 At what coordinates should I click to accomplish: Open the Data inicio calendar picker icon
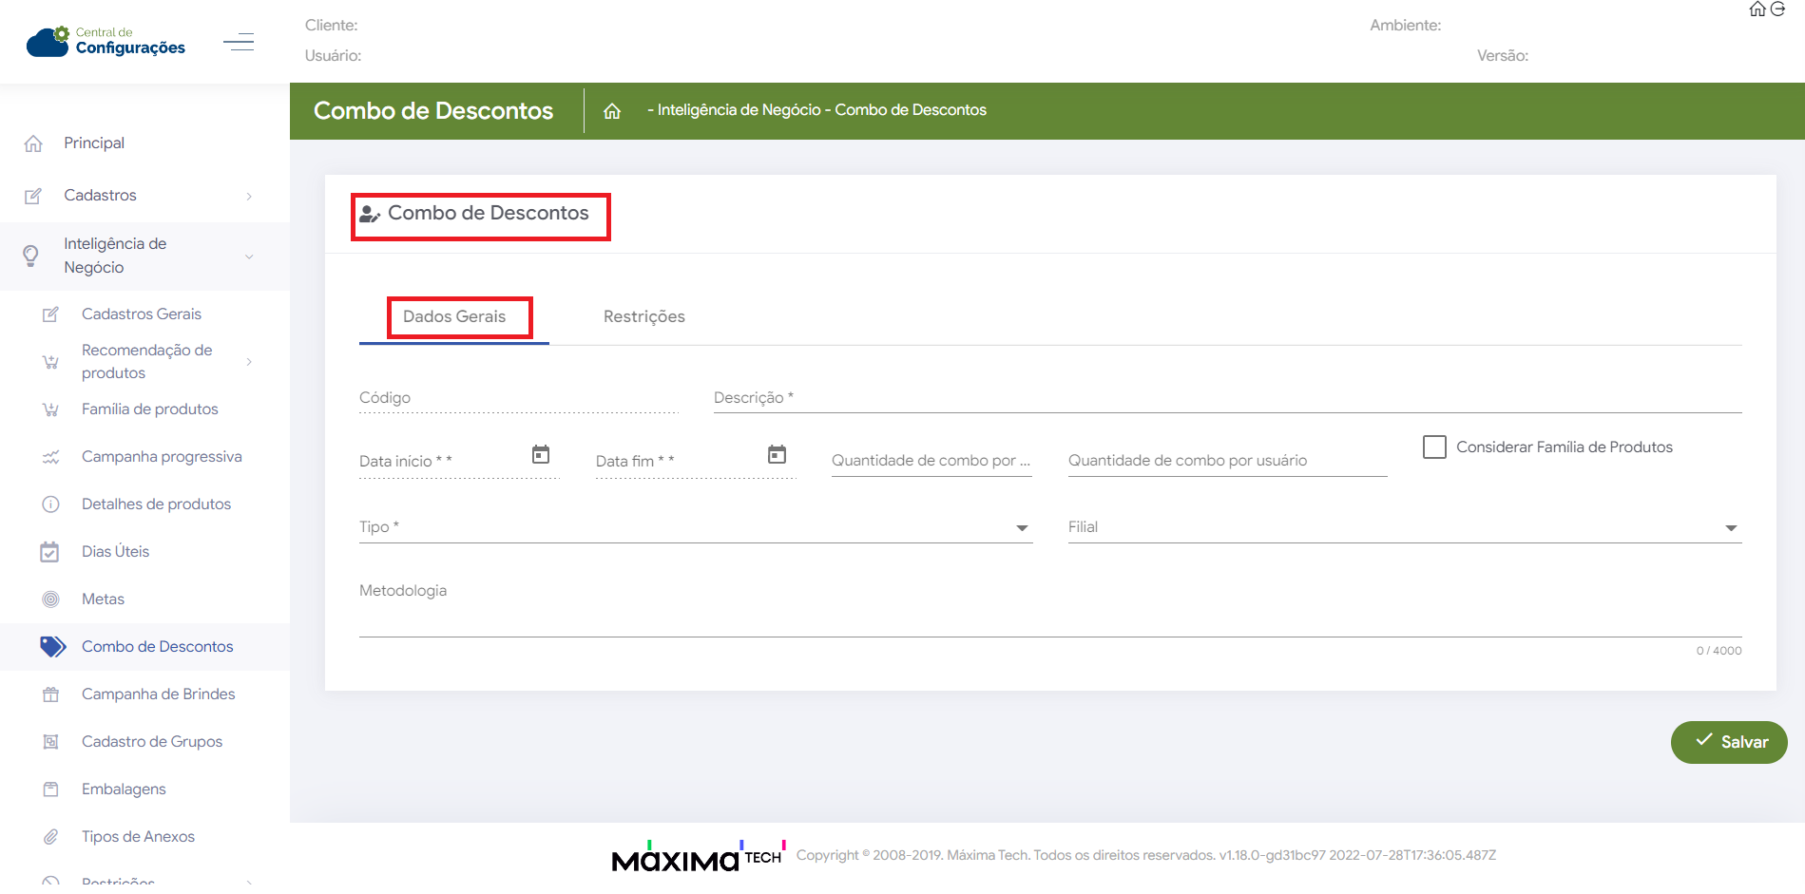[541, 454]
